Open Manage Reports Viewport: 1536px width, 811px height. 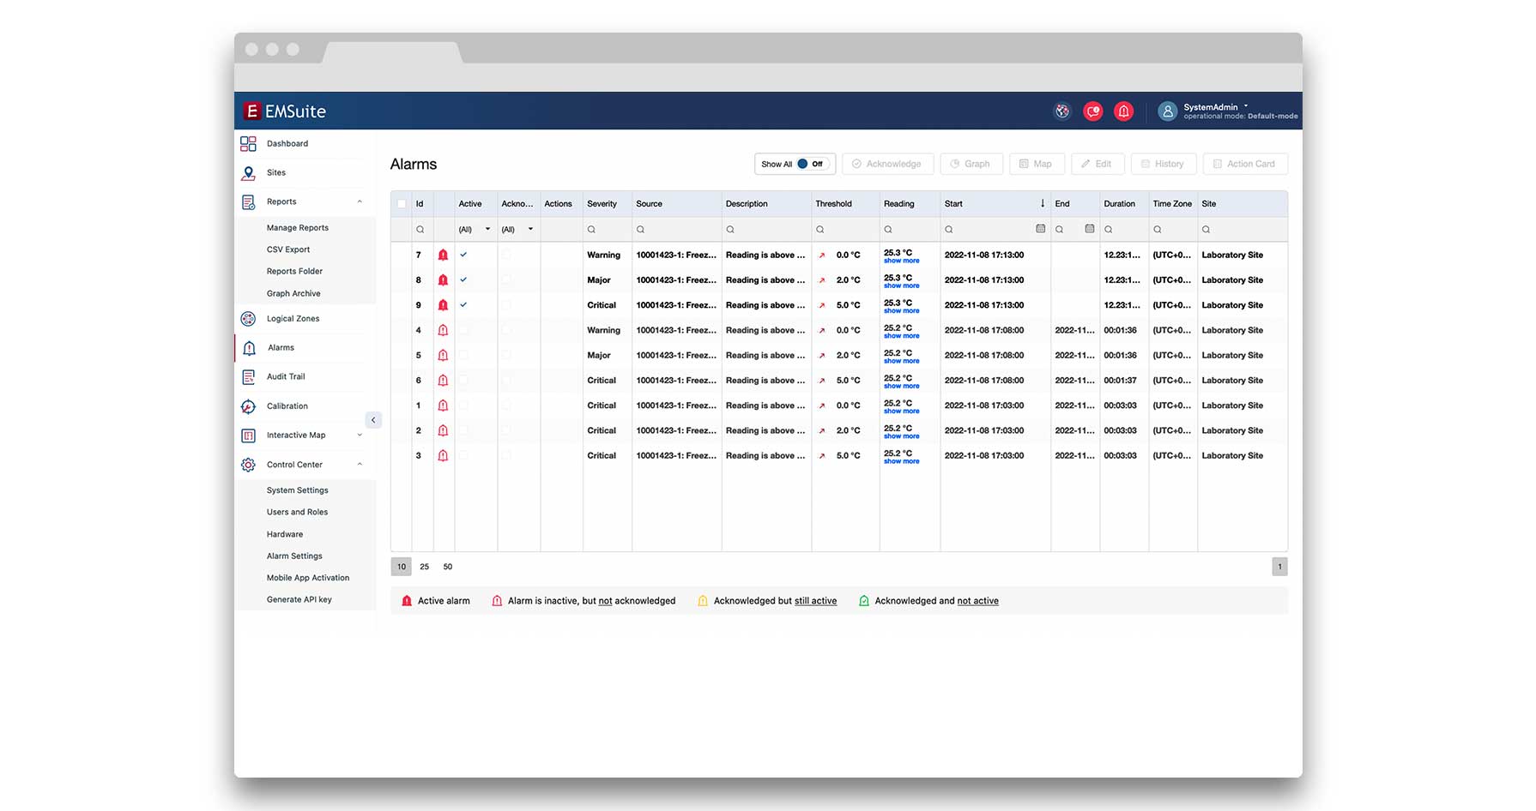click(x=298, y=228)
